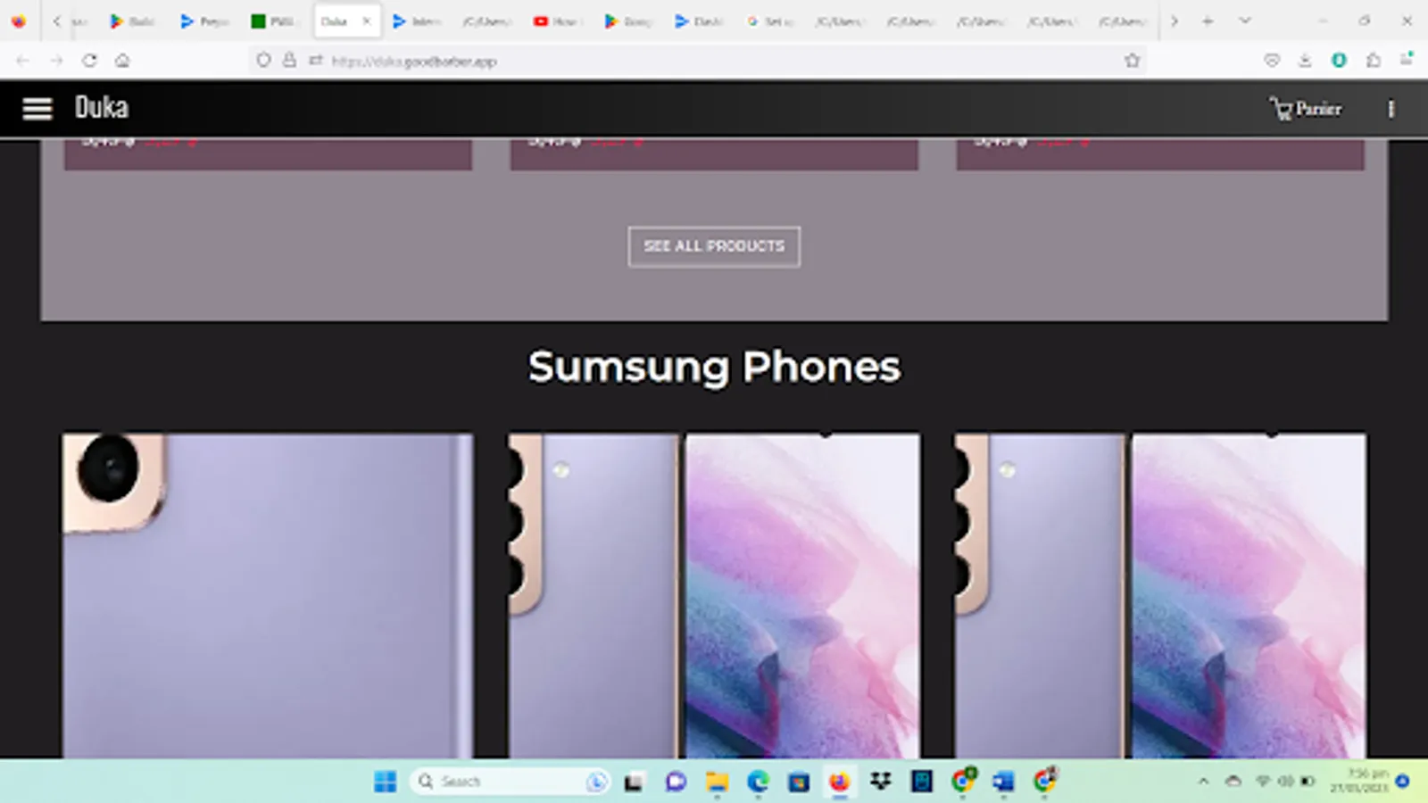Image resolution: width=1428 pixels, height=803 pixels.
Task: Open the notification center badge
Action: [1402, 782]
